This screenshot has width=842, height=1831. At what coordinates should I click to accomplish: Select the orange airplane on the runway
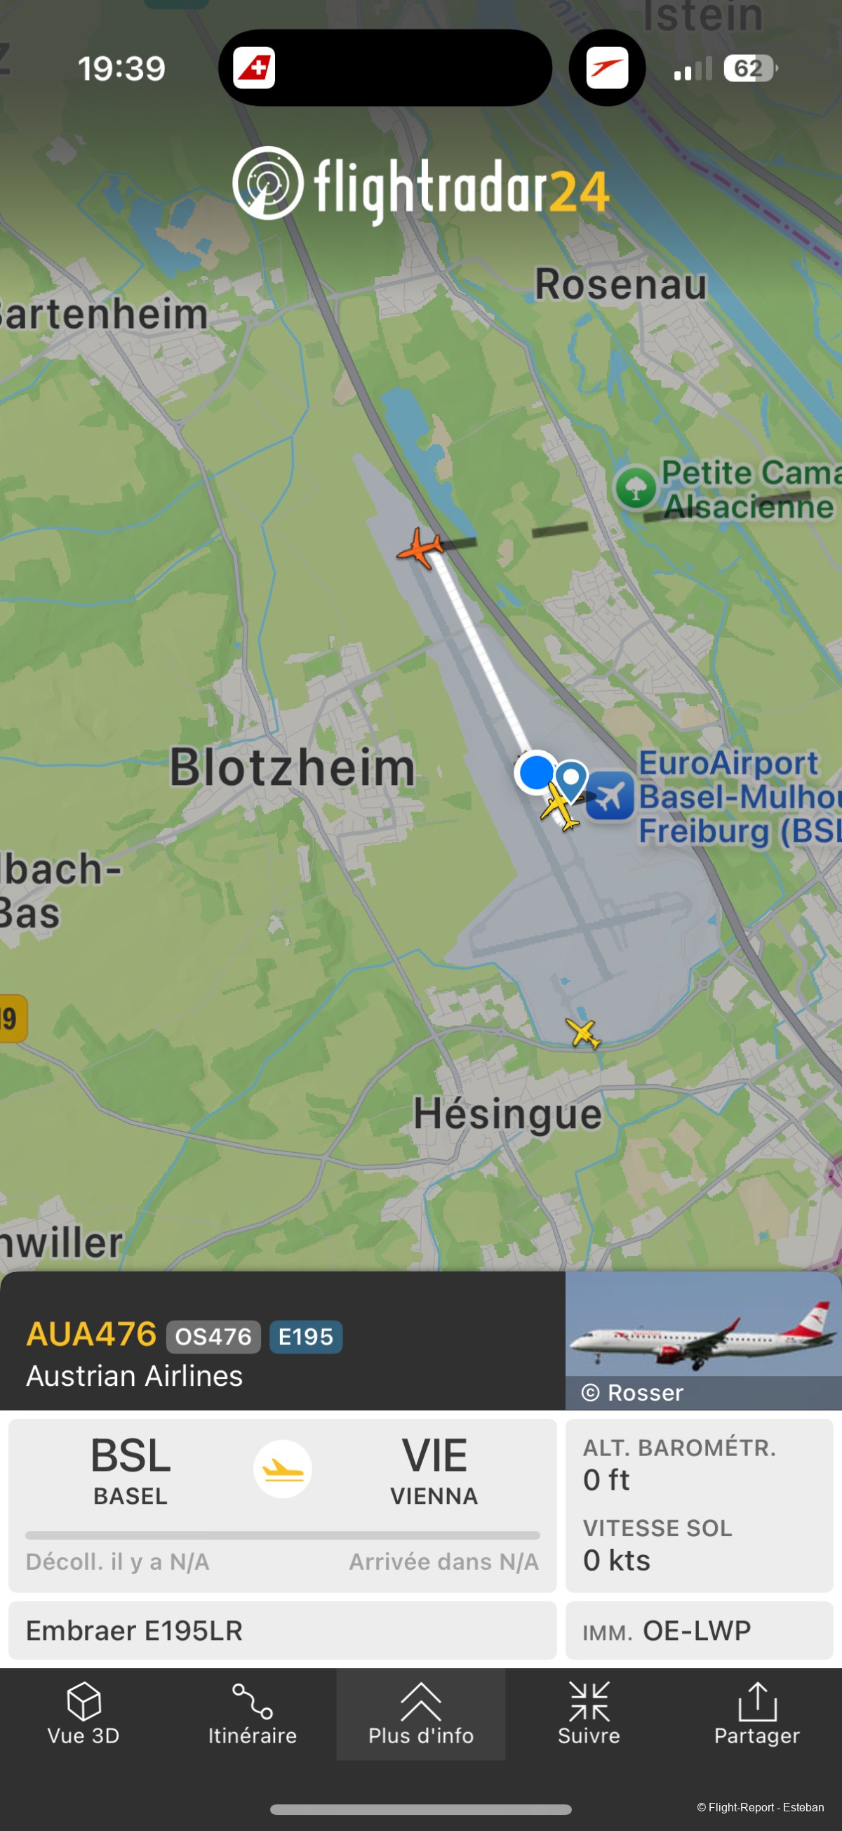tap(420, 548)
